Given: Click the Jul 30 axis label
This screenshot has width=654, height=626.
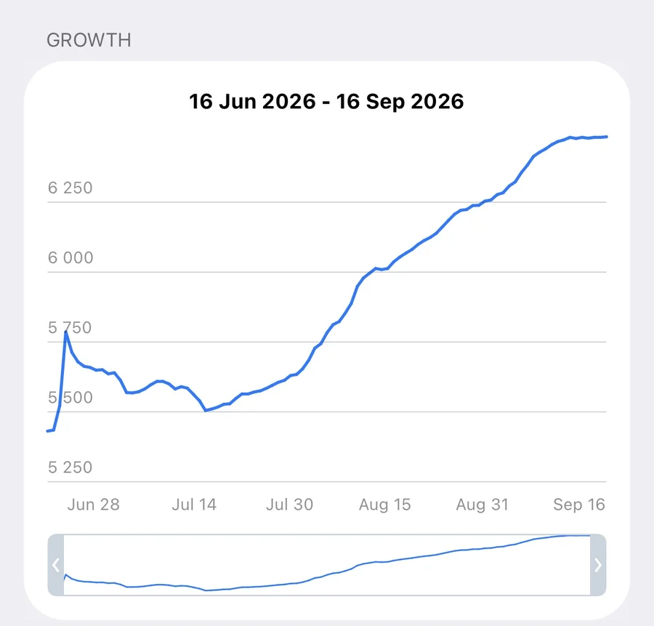Looking at the screenshot, I should coord(289,505).
